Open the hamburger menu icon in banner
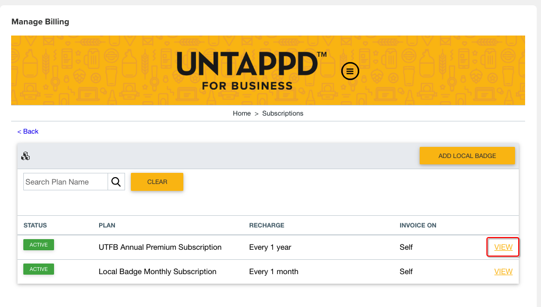Screen dimensions: 541x307 (350, 71)
